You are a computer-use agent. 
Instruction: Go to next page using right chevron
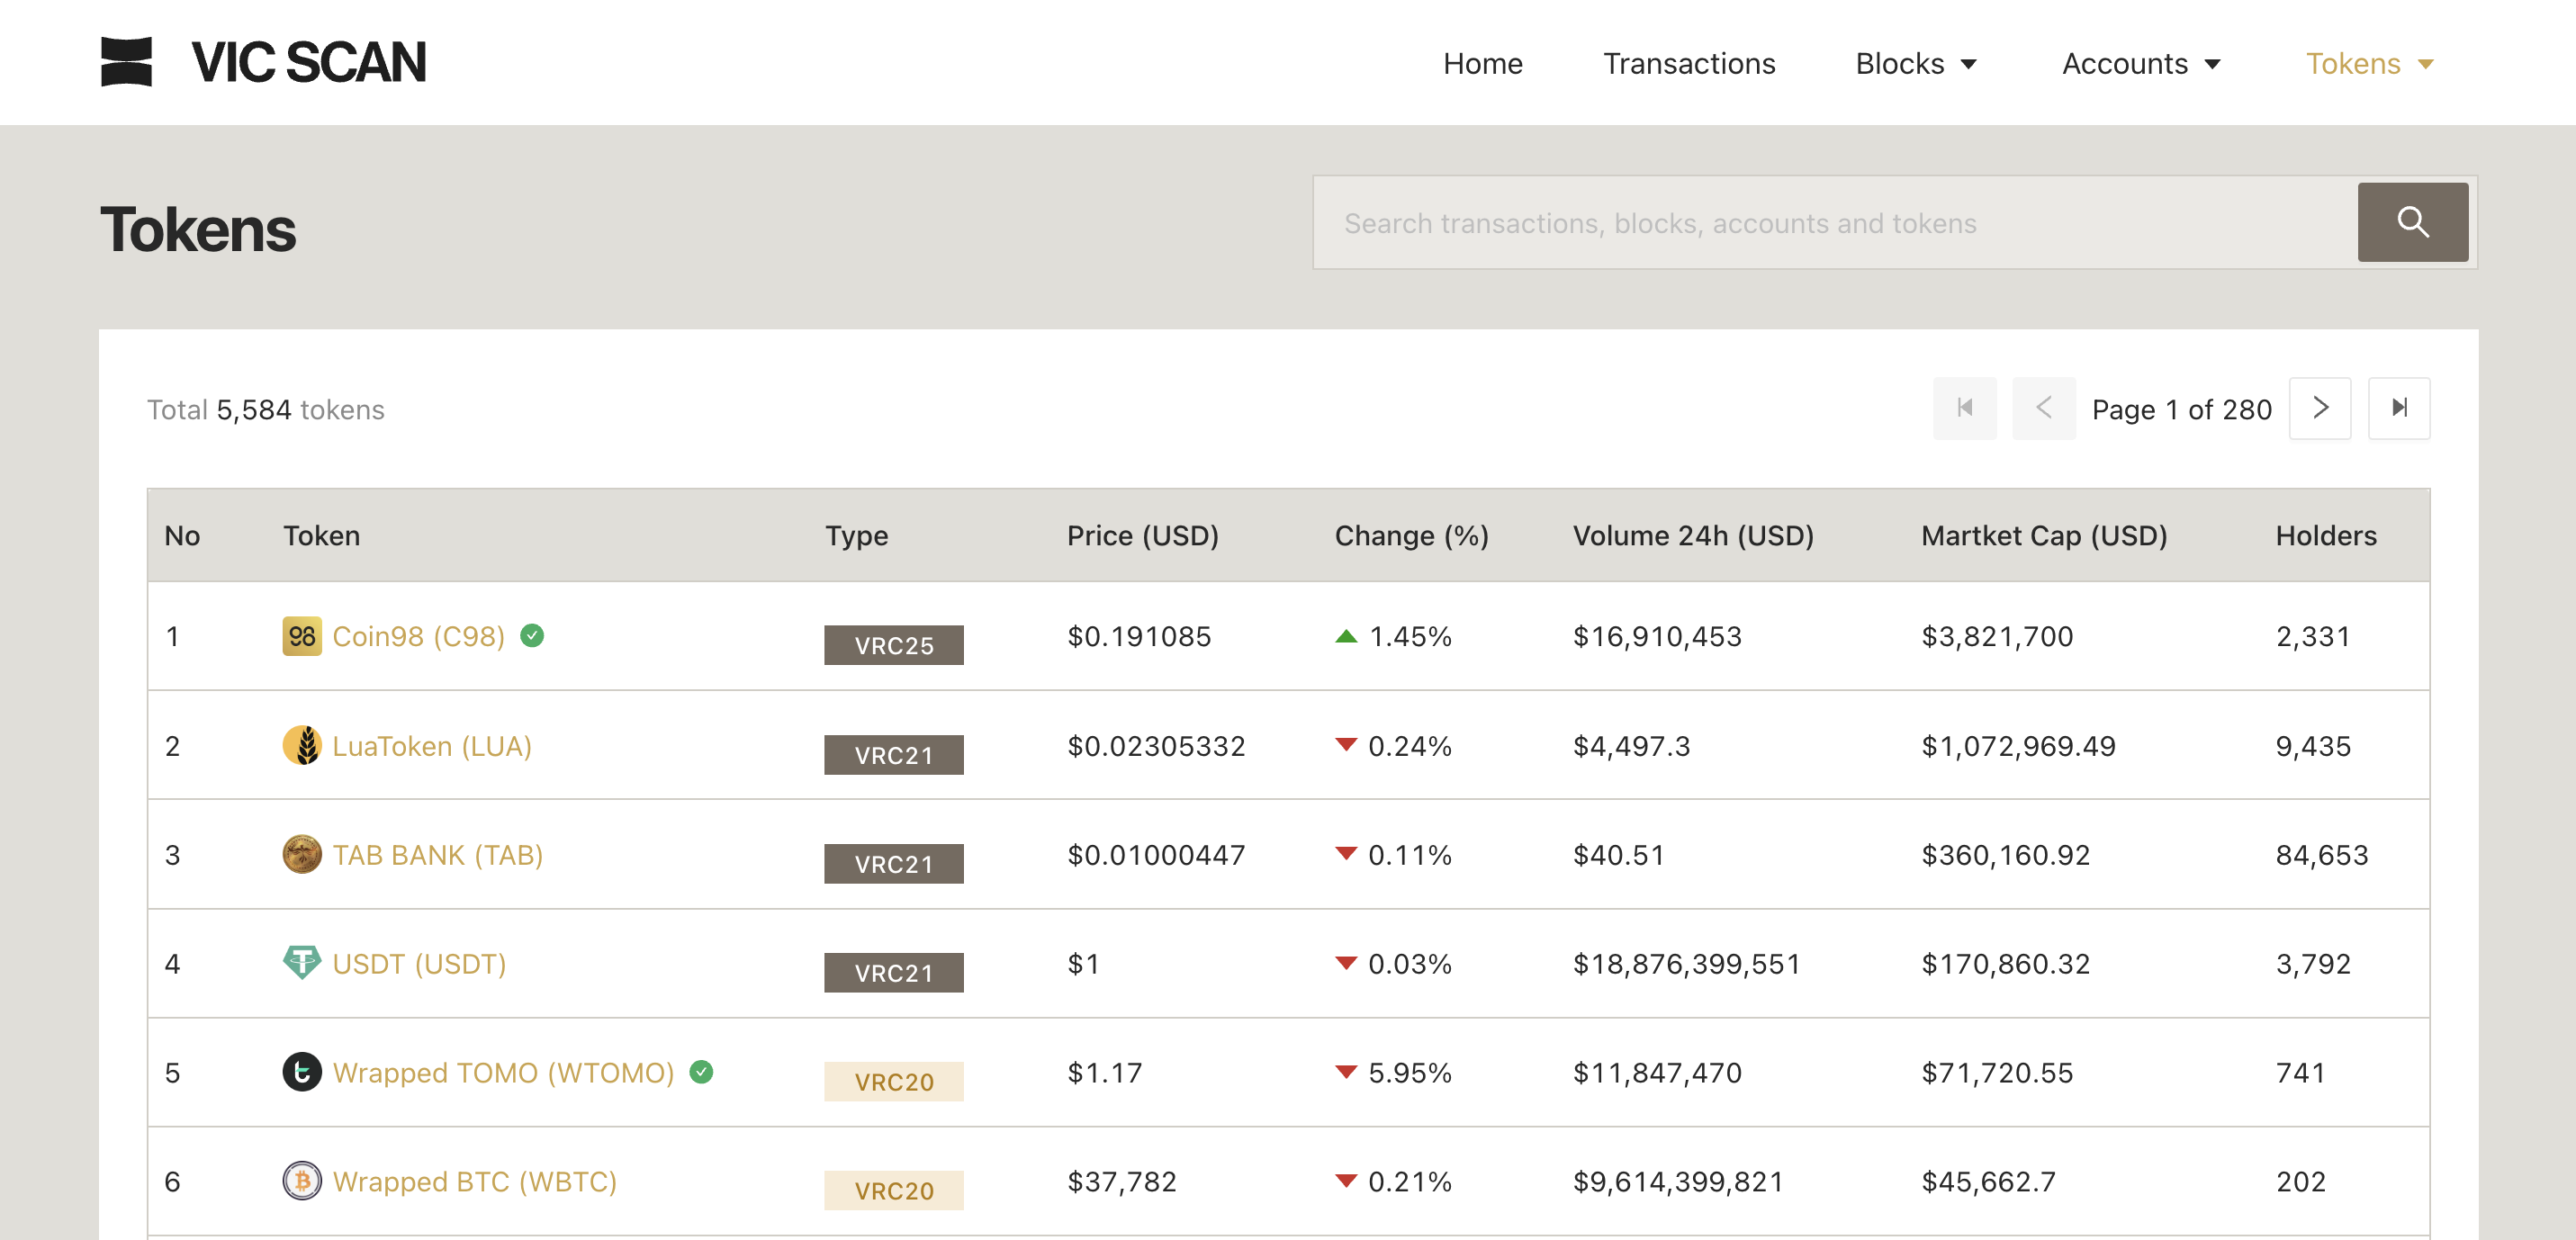coord(2319,408)
